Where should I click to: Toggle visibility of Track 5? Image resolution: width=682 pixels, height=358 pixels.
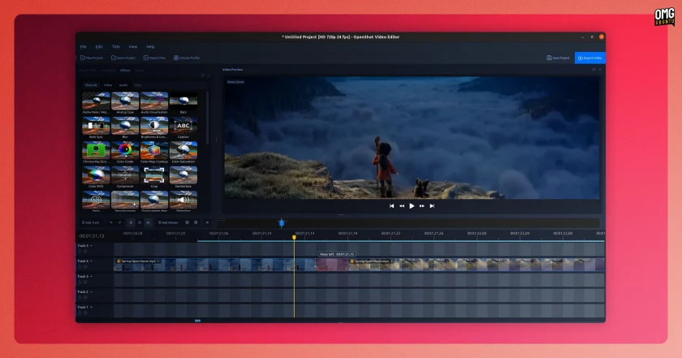point(85,252)
